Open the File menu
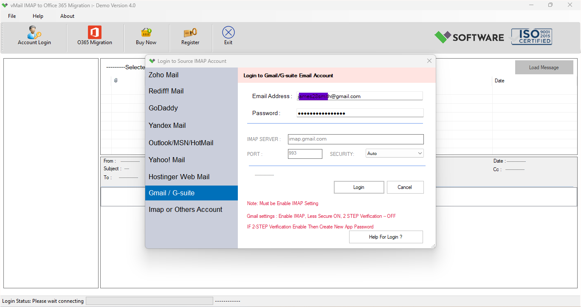The image size is (581, 307). [12, 16]
